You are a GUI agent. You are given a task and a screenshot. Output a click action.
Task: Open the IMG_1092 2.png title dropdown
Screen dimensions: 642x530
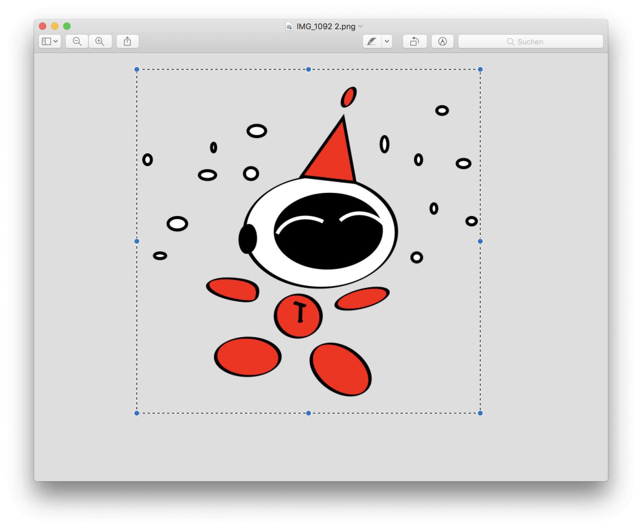pyautogui.click(x=361, y=26)
